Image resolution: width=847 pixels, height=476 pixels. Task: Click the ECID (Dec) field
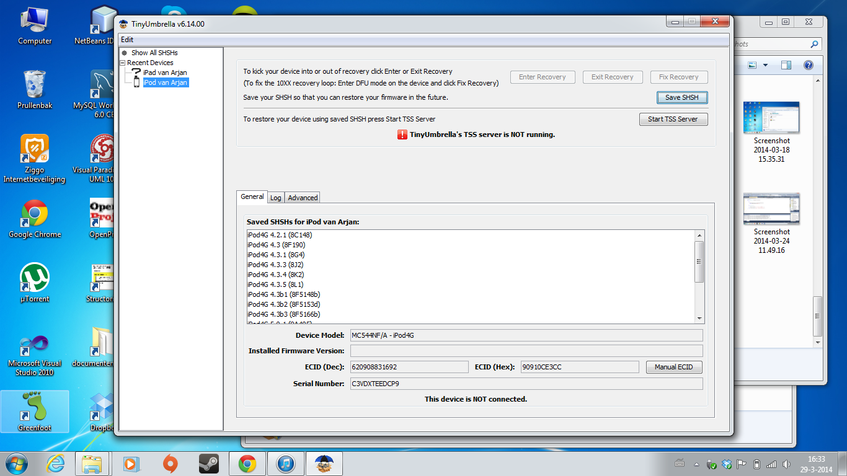point(409,367)
